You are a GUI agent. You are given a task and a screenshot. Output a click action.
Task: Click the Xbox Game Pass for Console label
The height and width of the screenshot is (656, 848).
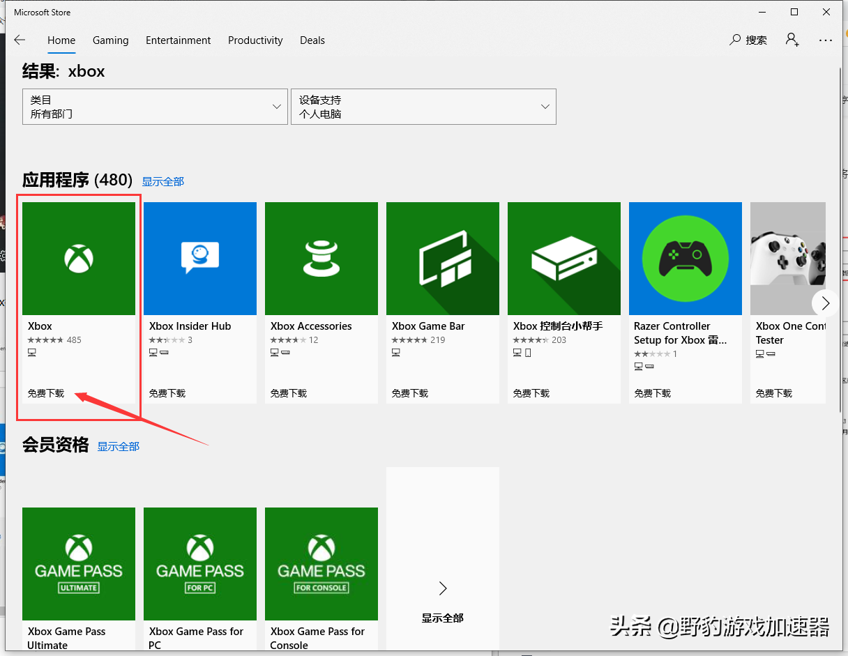coord(317,639)
